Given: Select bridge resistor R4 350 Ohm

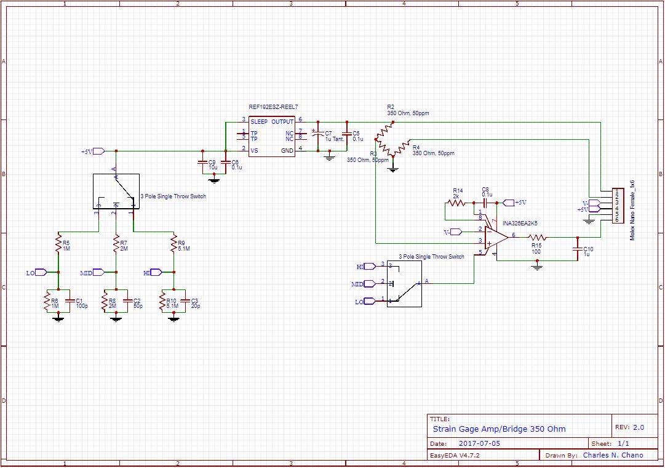Looking at the screenshot, I should click(401, 148).
